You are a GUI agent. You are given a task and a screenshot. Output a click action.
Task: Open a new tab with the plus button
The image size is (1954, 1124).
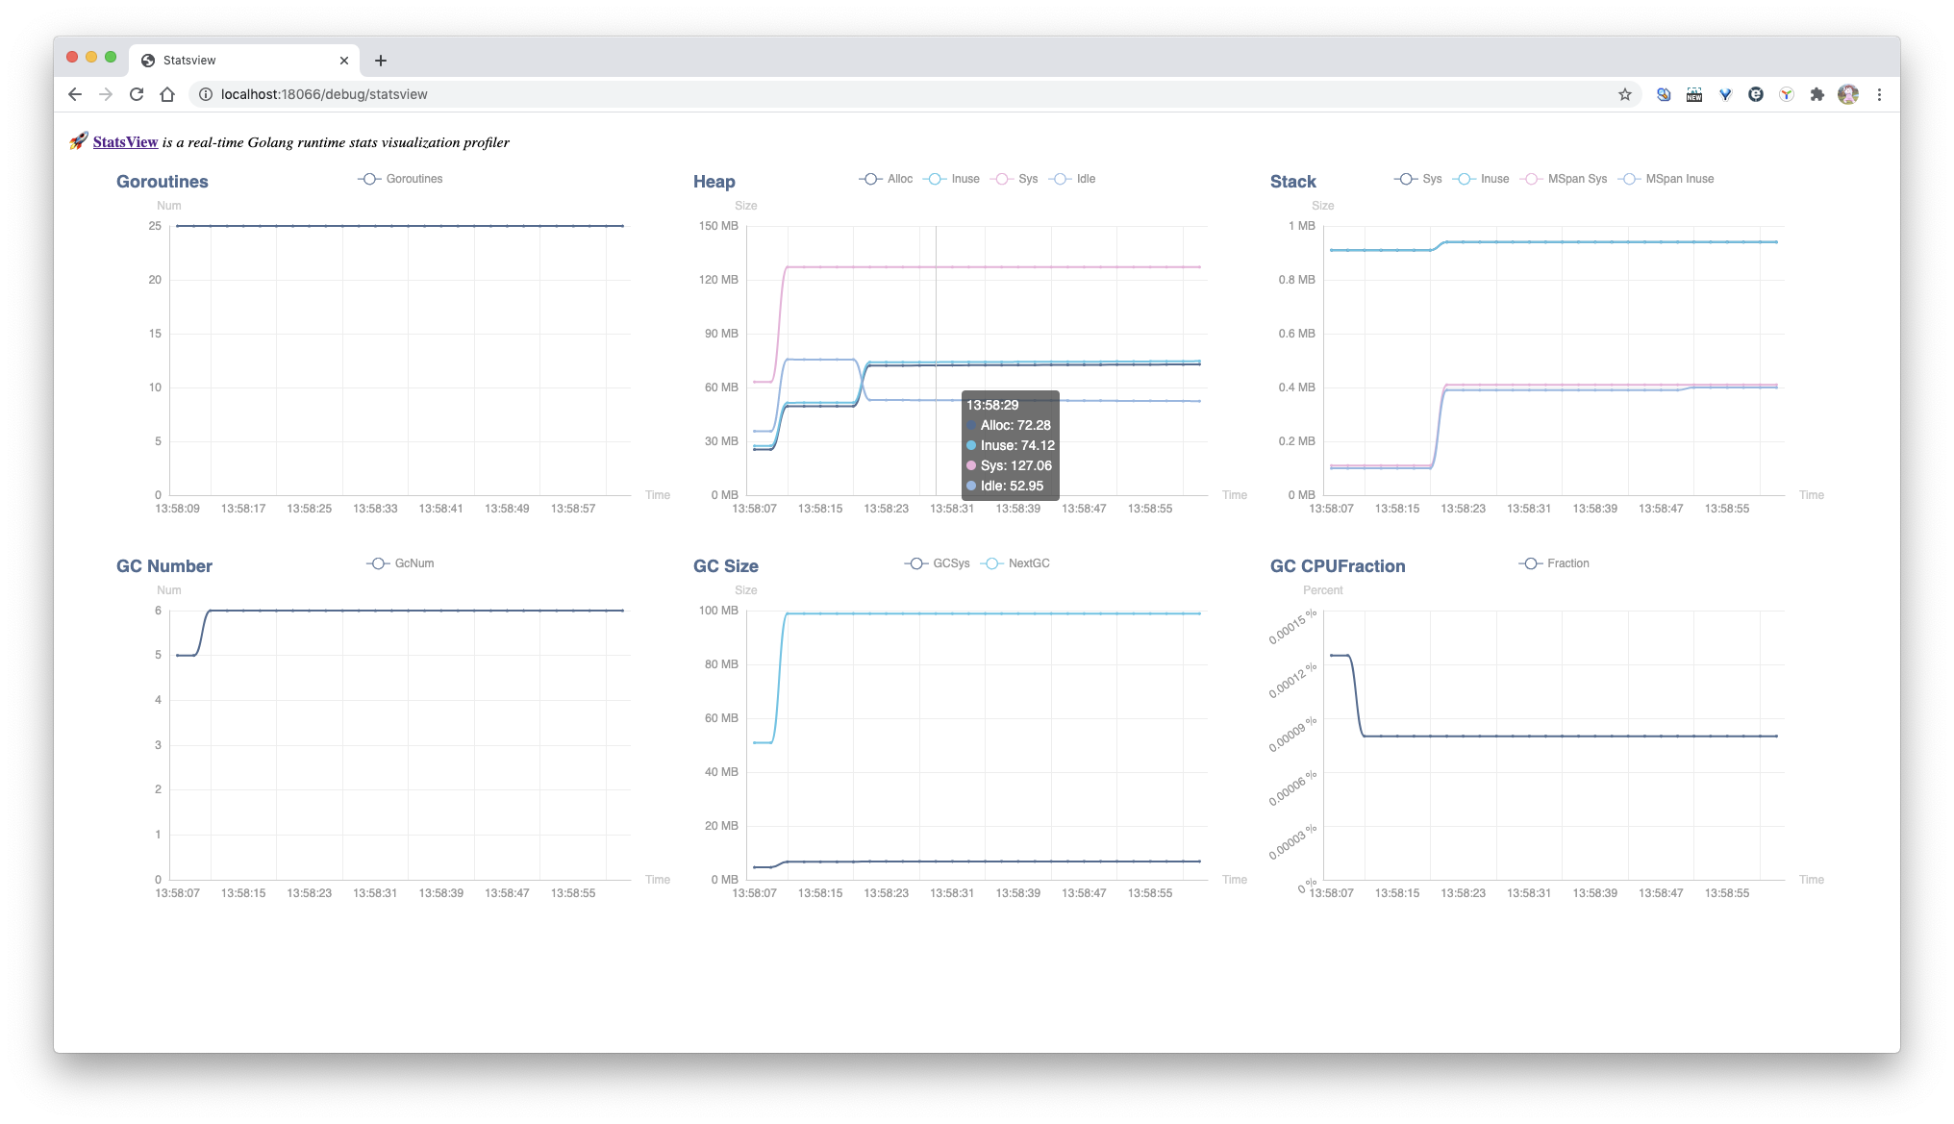[381, 61]
